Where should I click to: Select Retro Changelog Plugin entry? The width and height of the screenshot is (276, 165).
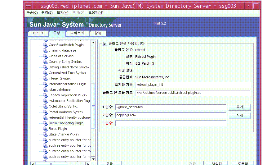pyautogui.click(x=66, y=123)
